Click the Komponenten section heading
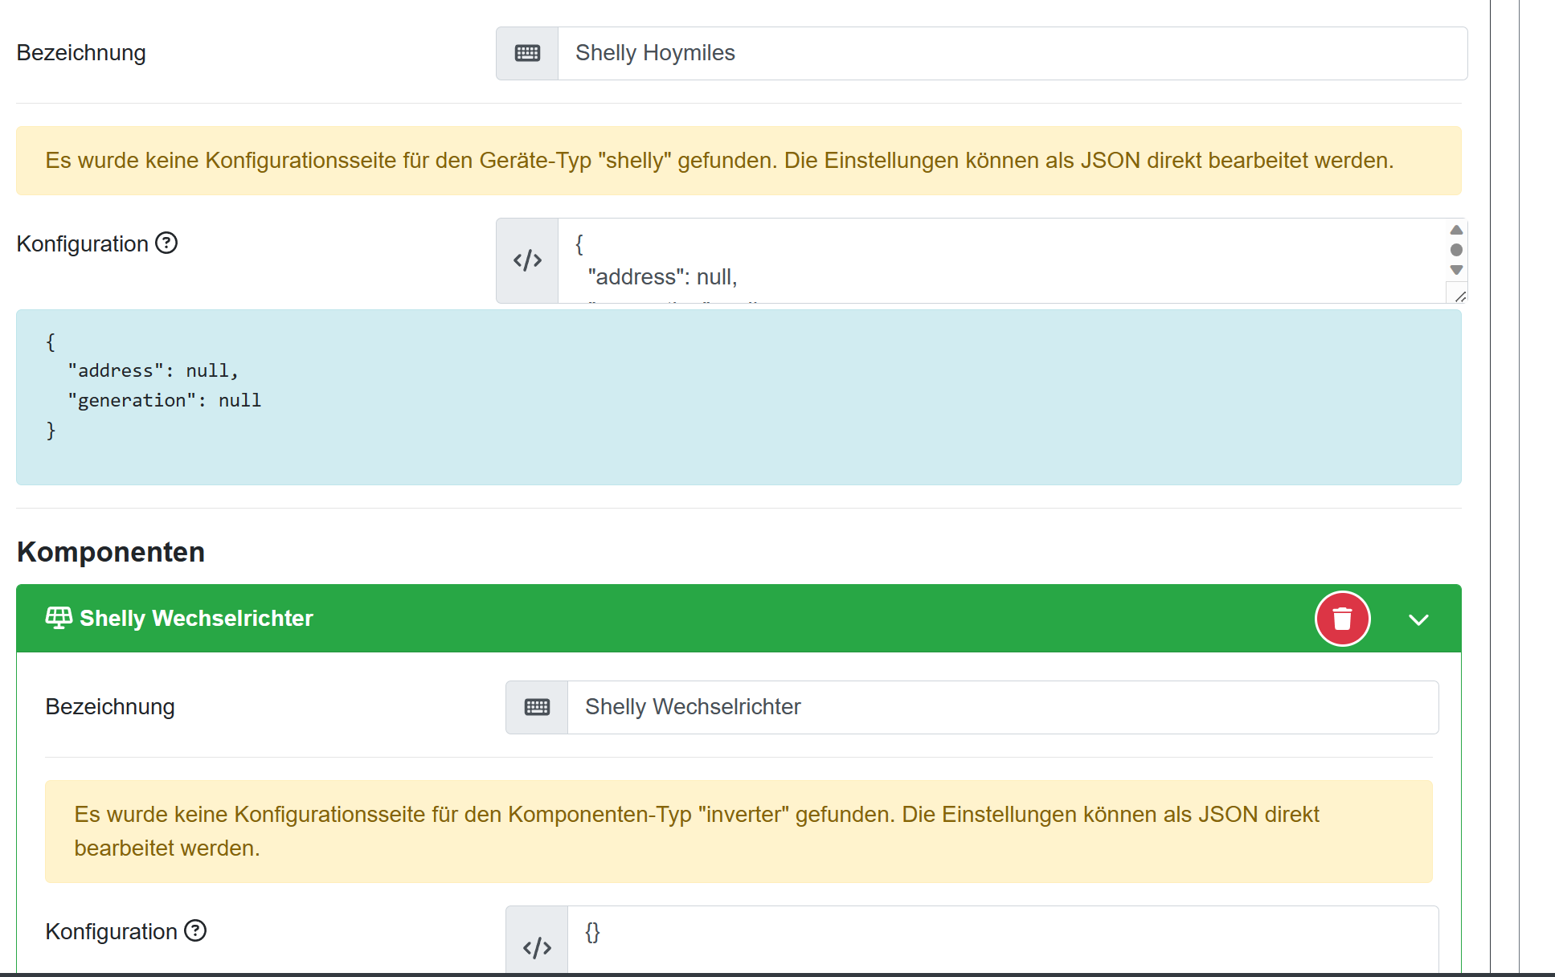This screenshot has height=977, width=1555. pos(111,552)
